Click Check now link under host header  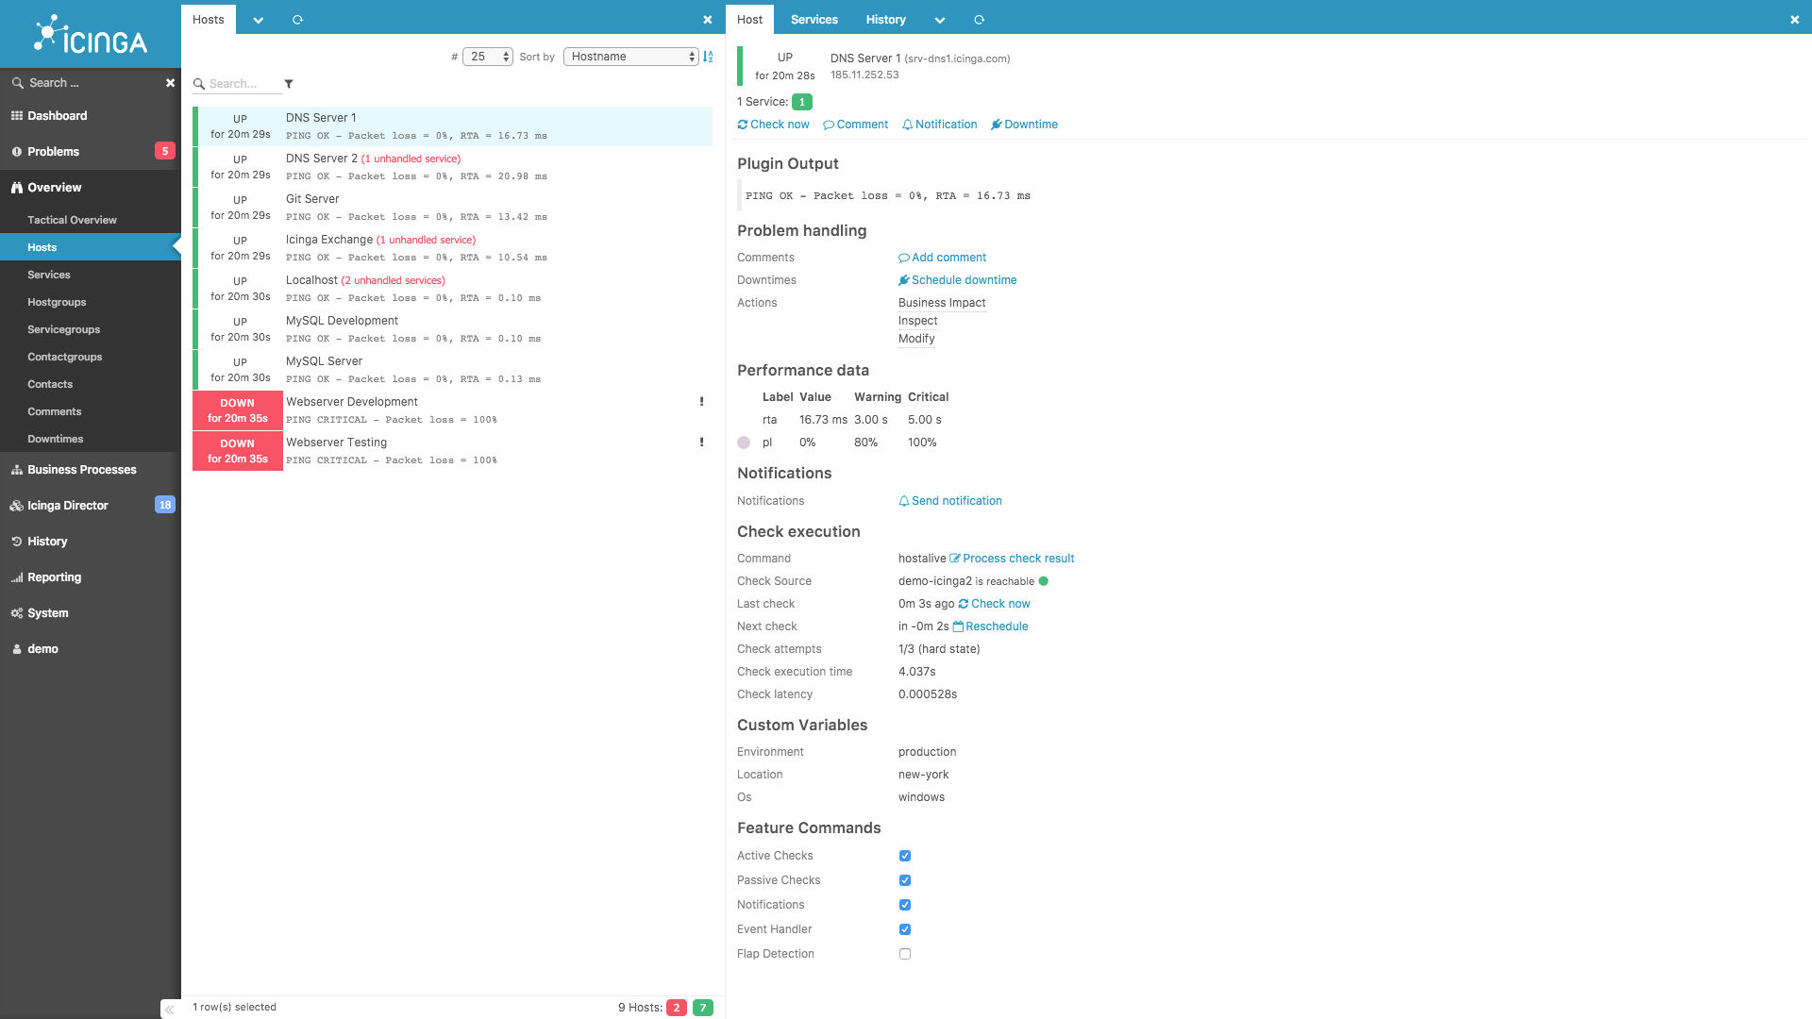(x=773, y=125)
